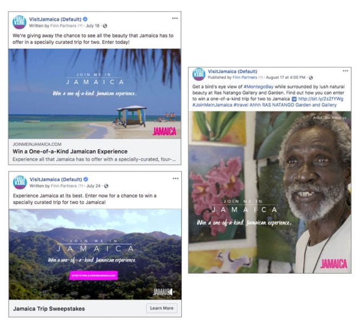This screenshot has width=359, height=325.
Task: Open the July 18 post's three-dot options menu
Action: coord(175,18)
